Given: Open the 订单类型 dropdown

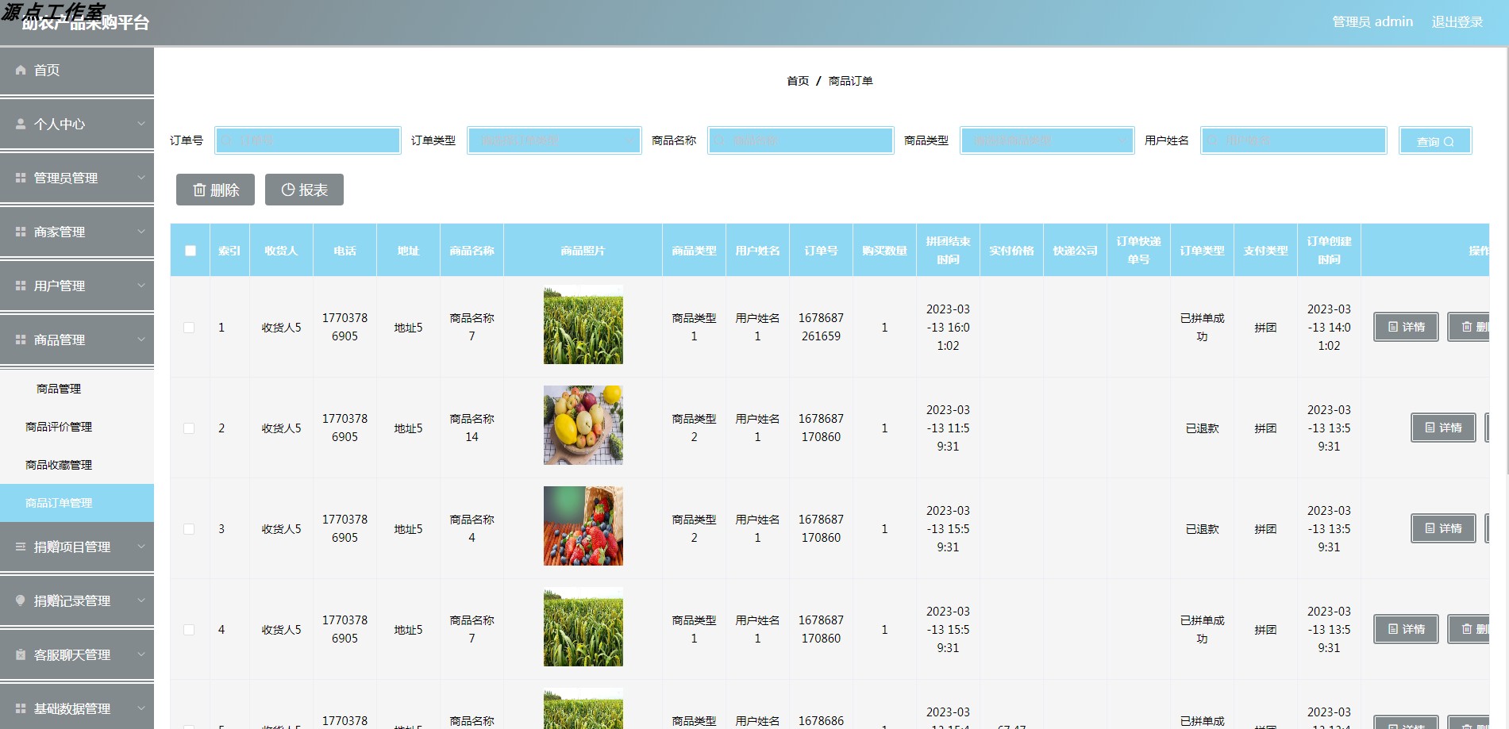Looking at the screenshot, I should [x=553, y=140].
